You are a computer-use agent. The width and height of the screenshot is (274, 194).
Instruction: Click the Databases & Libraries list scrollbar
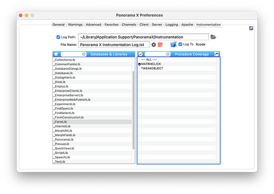tap(133, 110)
